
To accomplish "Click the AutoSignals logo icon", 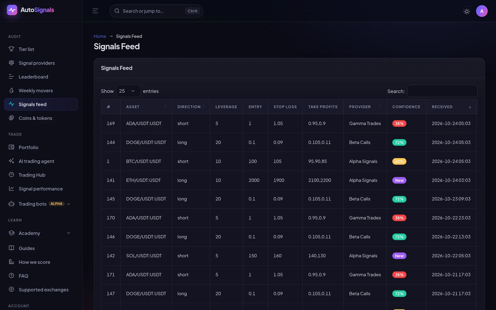I will click(x=12, y=10).
